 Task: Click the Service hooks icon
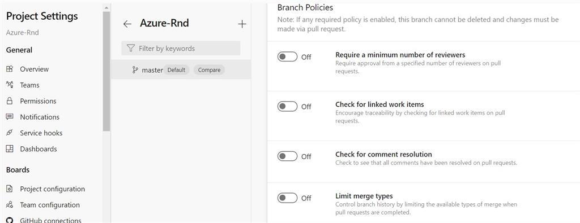coord(10,133)
